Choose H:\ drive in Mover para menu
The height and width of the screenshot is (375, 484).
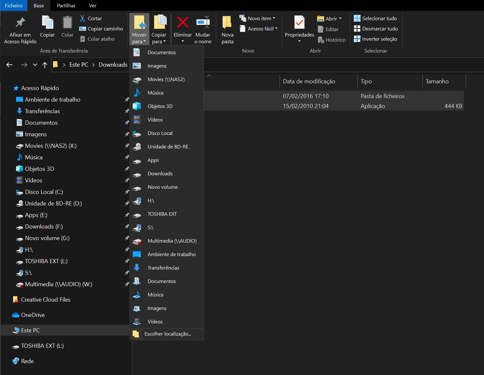[x=167, y=200]
